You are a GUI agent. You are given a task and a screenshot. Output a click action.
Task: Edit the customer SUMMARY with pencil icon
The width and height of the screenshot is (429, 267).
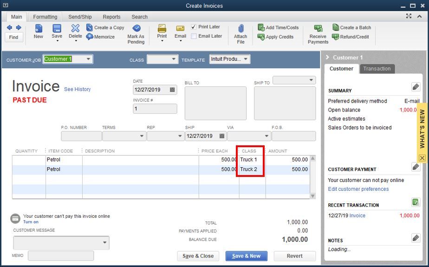(x=416, y=87)
